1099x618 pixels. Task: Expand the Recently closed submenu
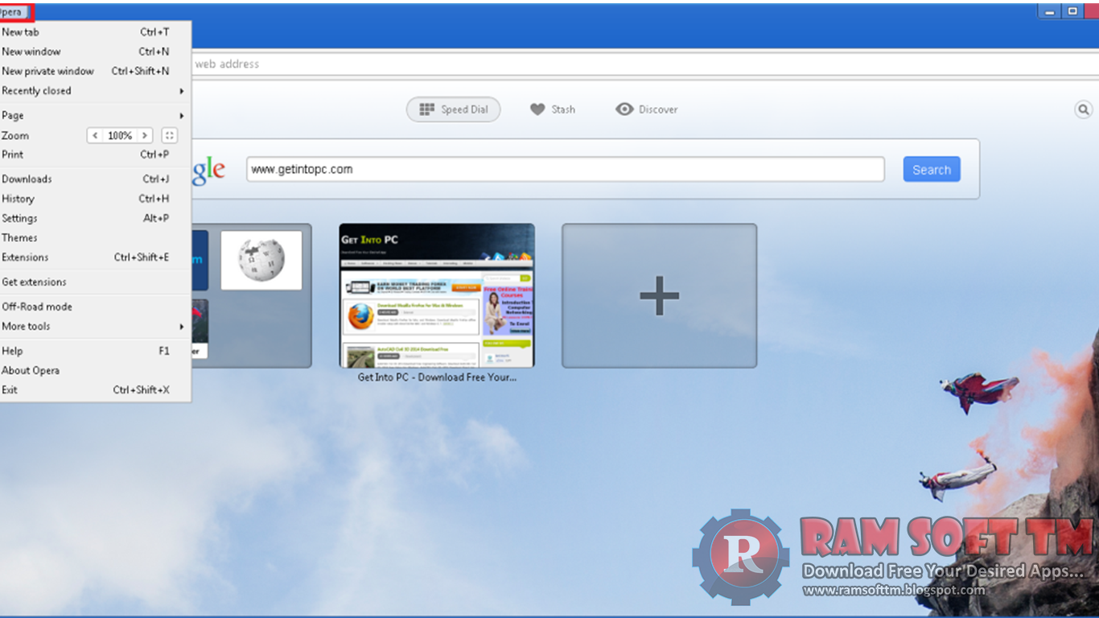point(95,91)
